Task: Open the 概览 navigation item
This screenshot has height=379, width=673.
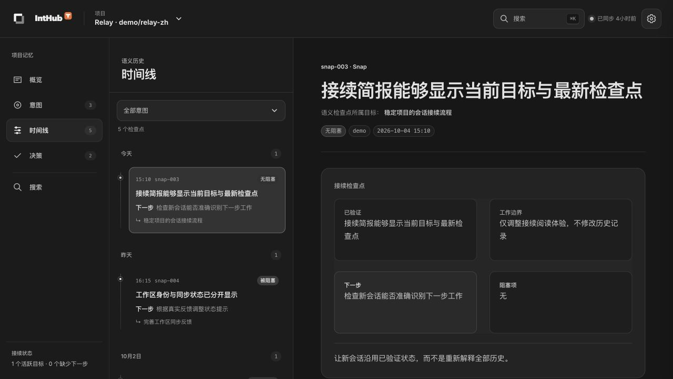Action: coord(54,80)
